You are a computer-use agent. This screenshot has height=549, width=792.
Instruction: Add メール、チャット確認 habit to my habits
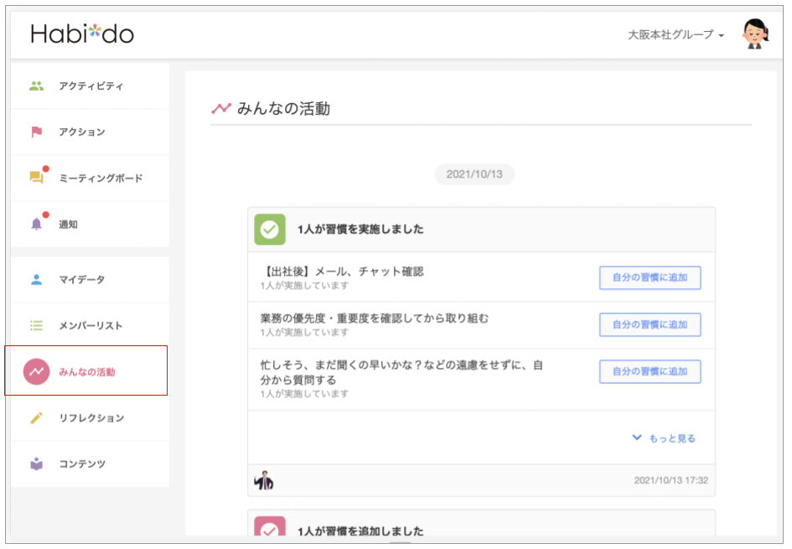coord(650,277)
